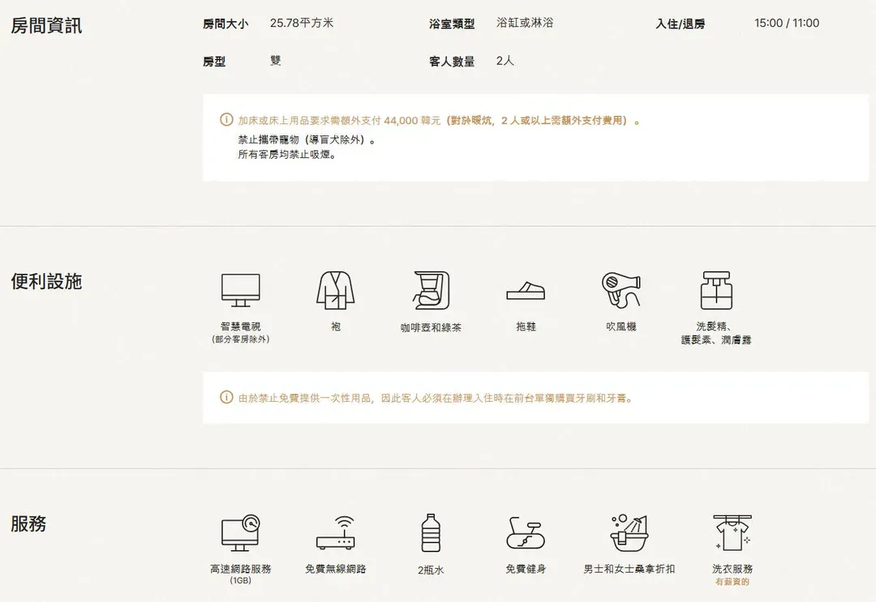Select the coffee pot and green tea icon

pos(431,290)
